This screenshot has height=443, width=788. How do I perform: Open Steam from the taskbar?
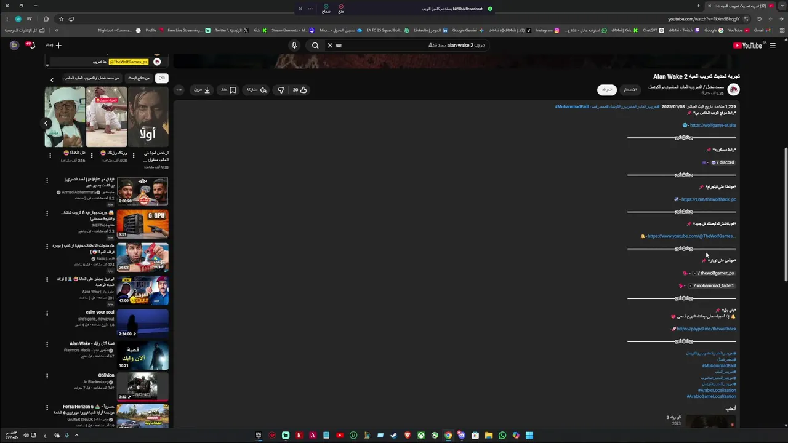coord(394,436)
